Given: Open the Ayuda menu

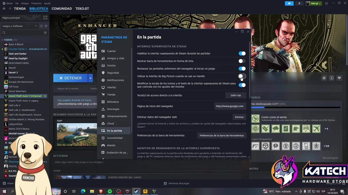Looking at the screenshot, I should coord(47,3).
